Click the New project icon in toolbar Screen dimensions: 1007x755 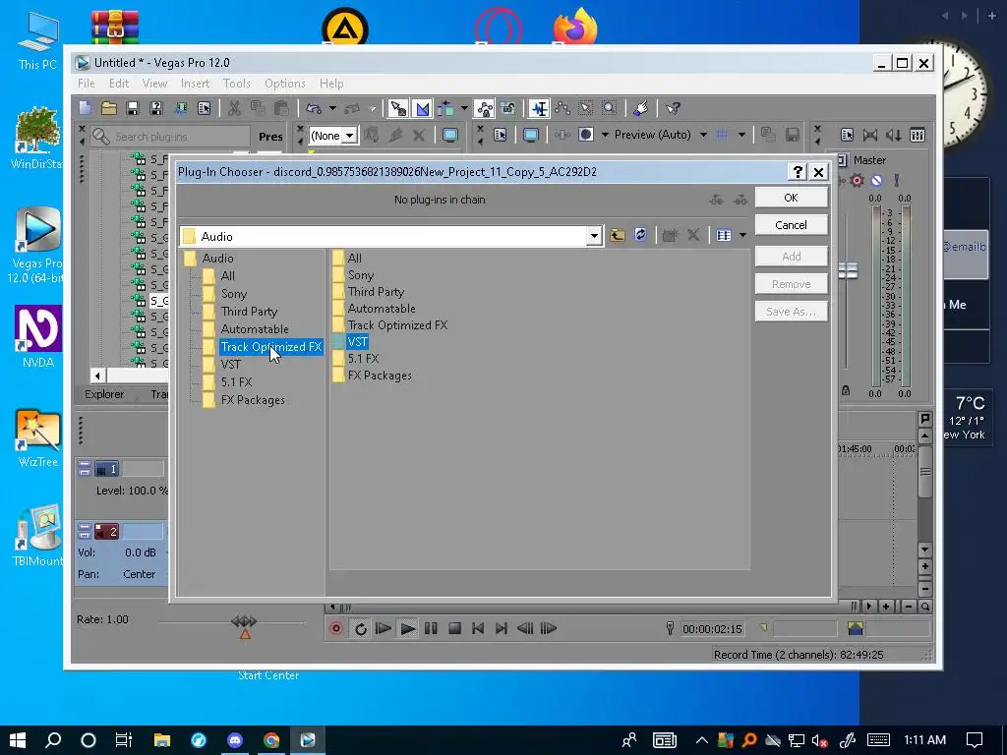point(86,108)
